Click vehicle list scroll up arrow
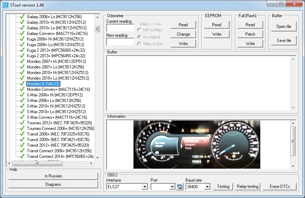 click(97, 17)
